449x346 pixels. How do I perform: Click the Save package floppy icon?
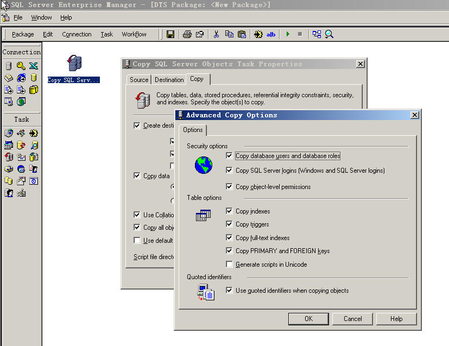170,34
